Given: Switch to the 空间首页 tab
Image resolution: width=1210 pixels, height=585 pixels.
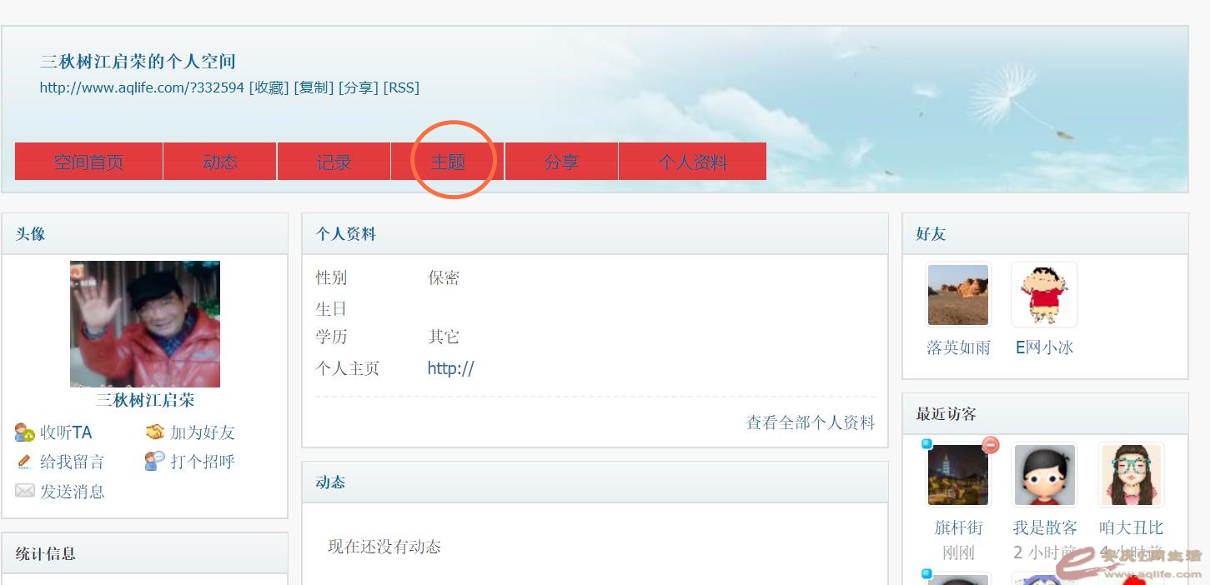Looking at the screenshot, I should coord(88,162).
